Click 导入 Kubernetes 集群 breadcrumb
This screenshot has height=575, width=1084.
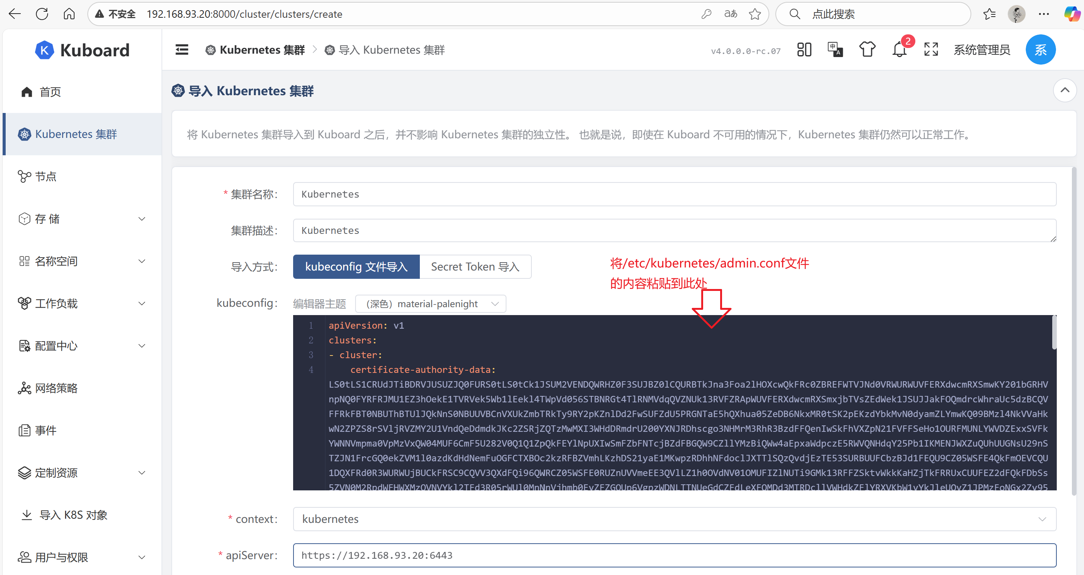pyautogui.click(x=385, y=50)
